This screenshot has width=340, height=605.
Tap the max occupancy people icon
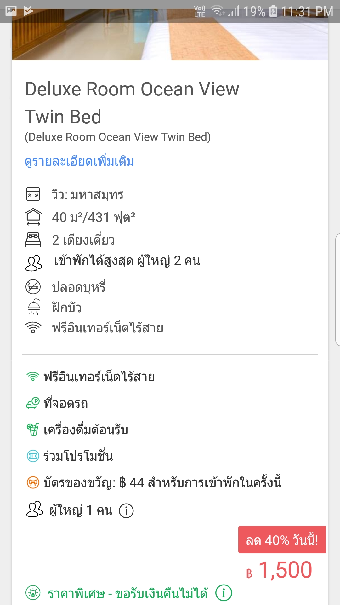[33, 263]
